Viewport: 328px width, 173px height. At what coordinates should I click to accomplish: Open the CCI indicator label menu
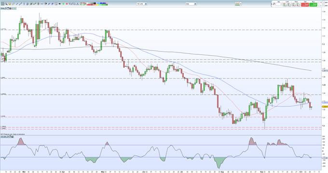point(3,137)
